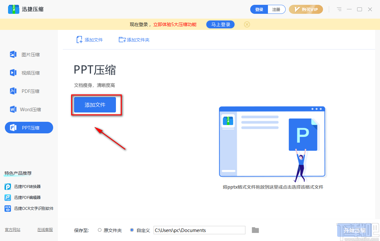Close the yellow login banner
The height and width of the screenshot is (241, 380).
(247, 24)
